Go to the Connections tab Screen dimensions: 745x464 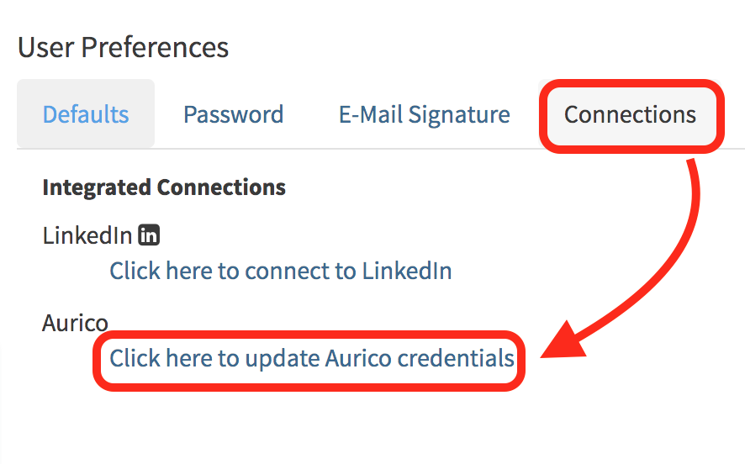coord(630,114)
